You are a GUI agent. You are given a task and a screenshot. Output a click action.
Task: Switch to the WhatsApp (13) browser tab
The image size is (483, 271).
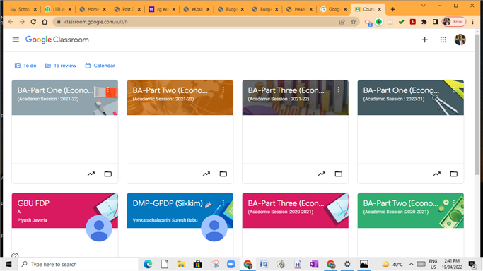pyautogui.click(x=57, y=9)
